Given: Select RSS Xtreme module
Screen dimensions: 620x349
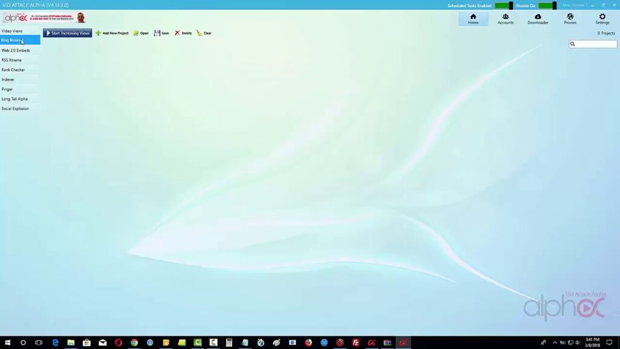Looking at the screenshot, I should click(20, 60).
